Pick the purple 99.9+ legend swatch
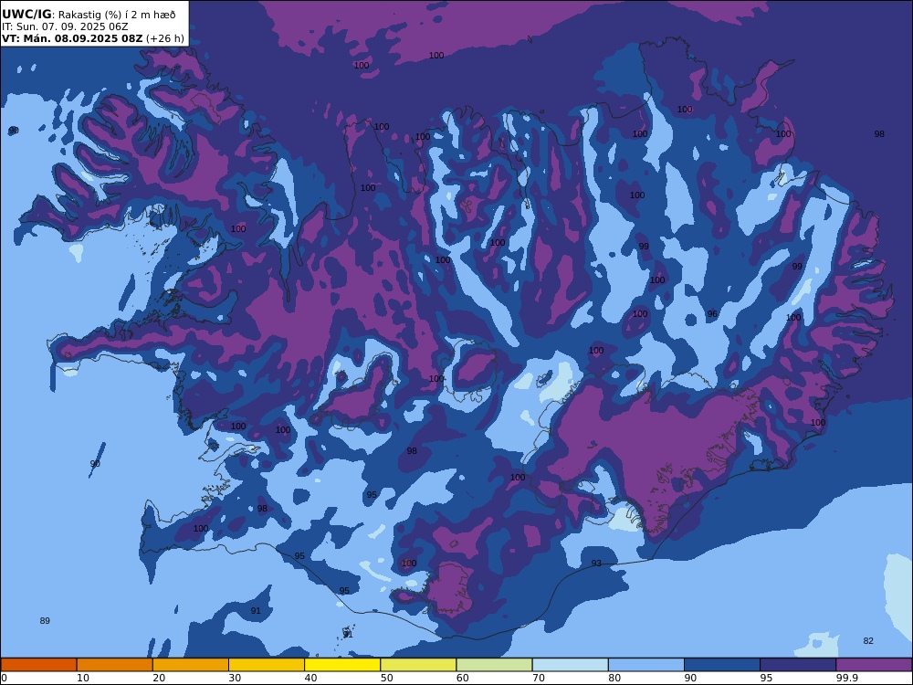 point(874,665)
